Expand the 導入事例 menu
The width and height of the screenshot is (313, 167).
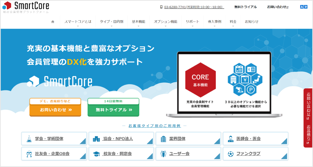(x=215, y=22)
